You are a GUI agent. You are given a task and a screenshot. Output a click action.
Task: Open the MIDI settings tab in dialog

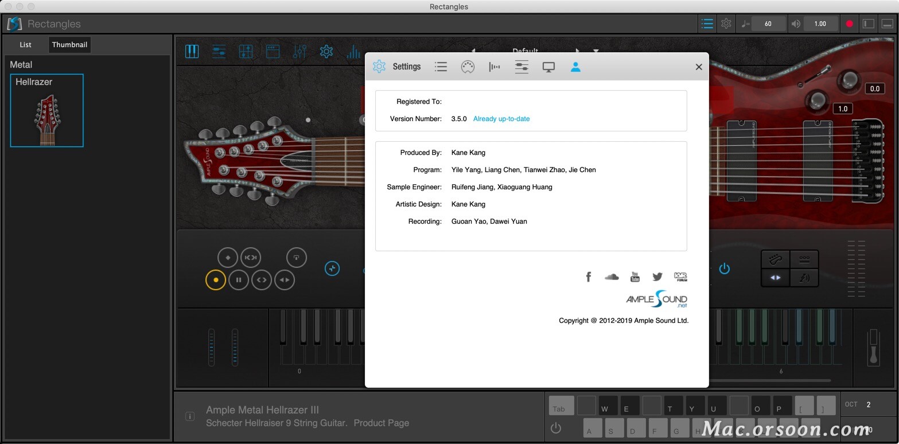[x=468, y=67]
